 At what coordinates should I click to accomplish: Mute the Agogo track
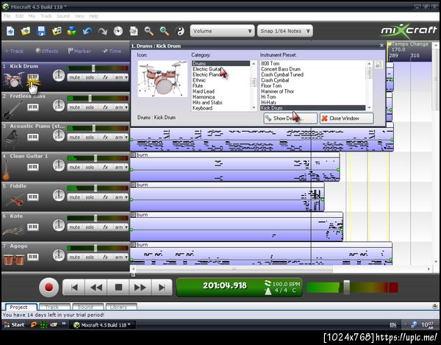[74, 257]
